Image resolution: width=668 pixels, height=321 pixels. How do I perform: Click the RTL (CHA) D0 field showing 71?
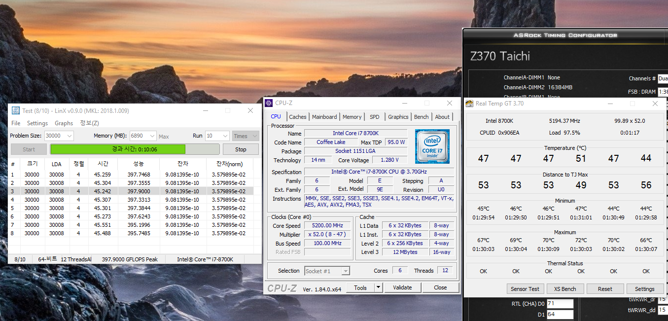point(560,304)
